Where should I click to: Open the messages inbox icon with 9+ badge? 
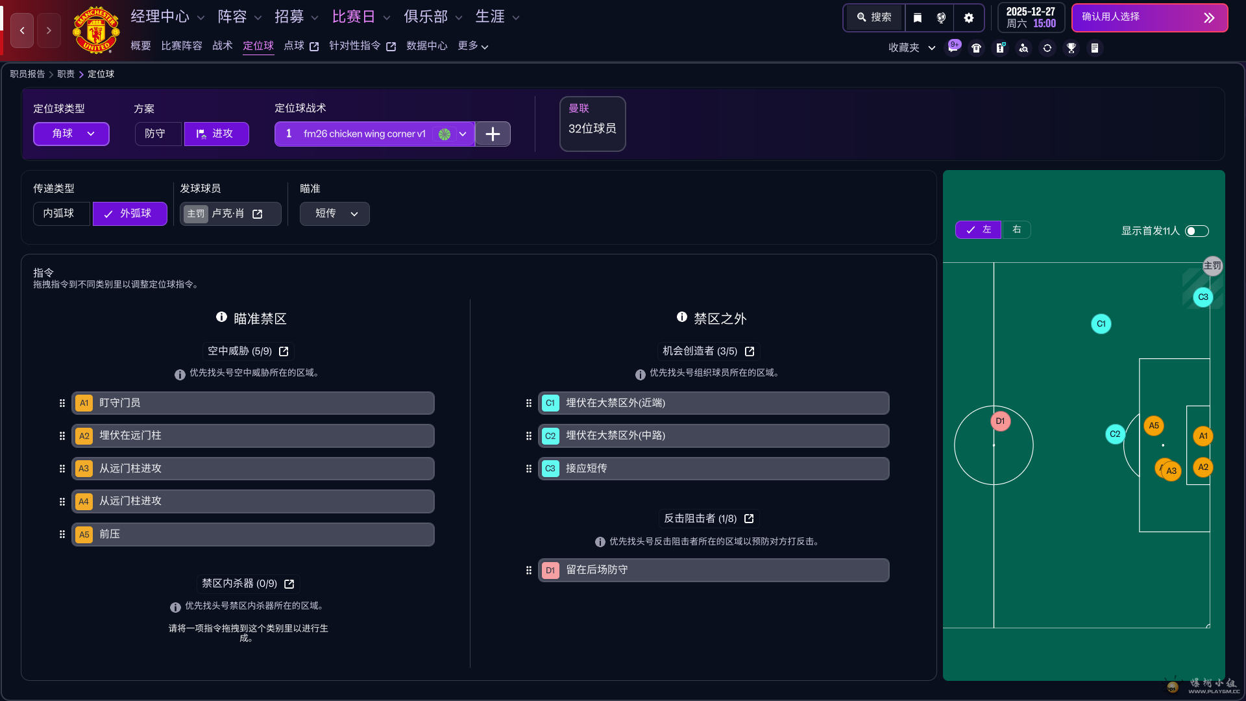953,48
